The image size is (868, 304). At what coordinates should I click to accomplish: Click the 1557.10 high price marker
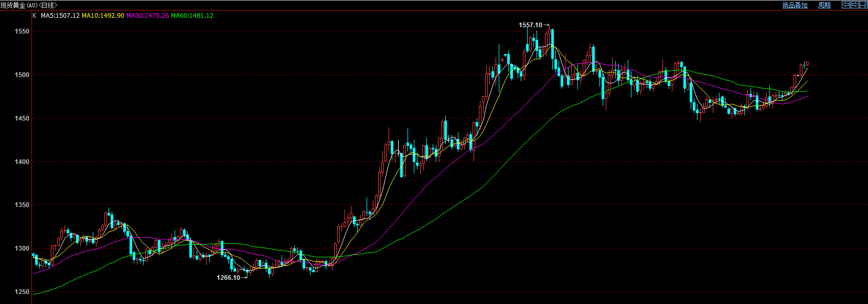click(x=530, y=25)
